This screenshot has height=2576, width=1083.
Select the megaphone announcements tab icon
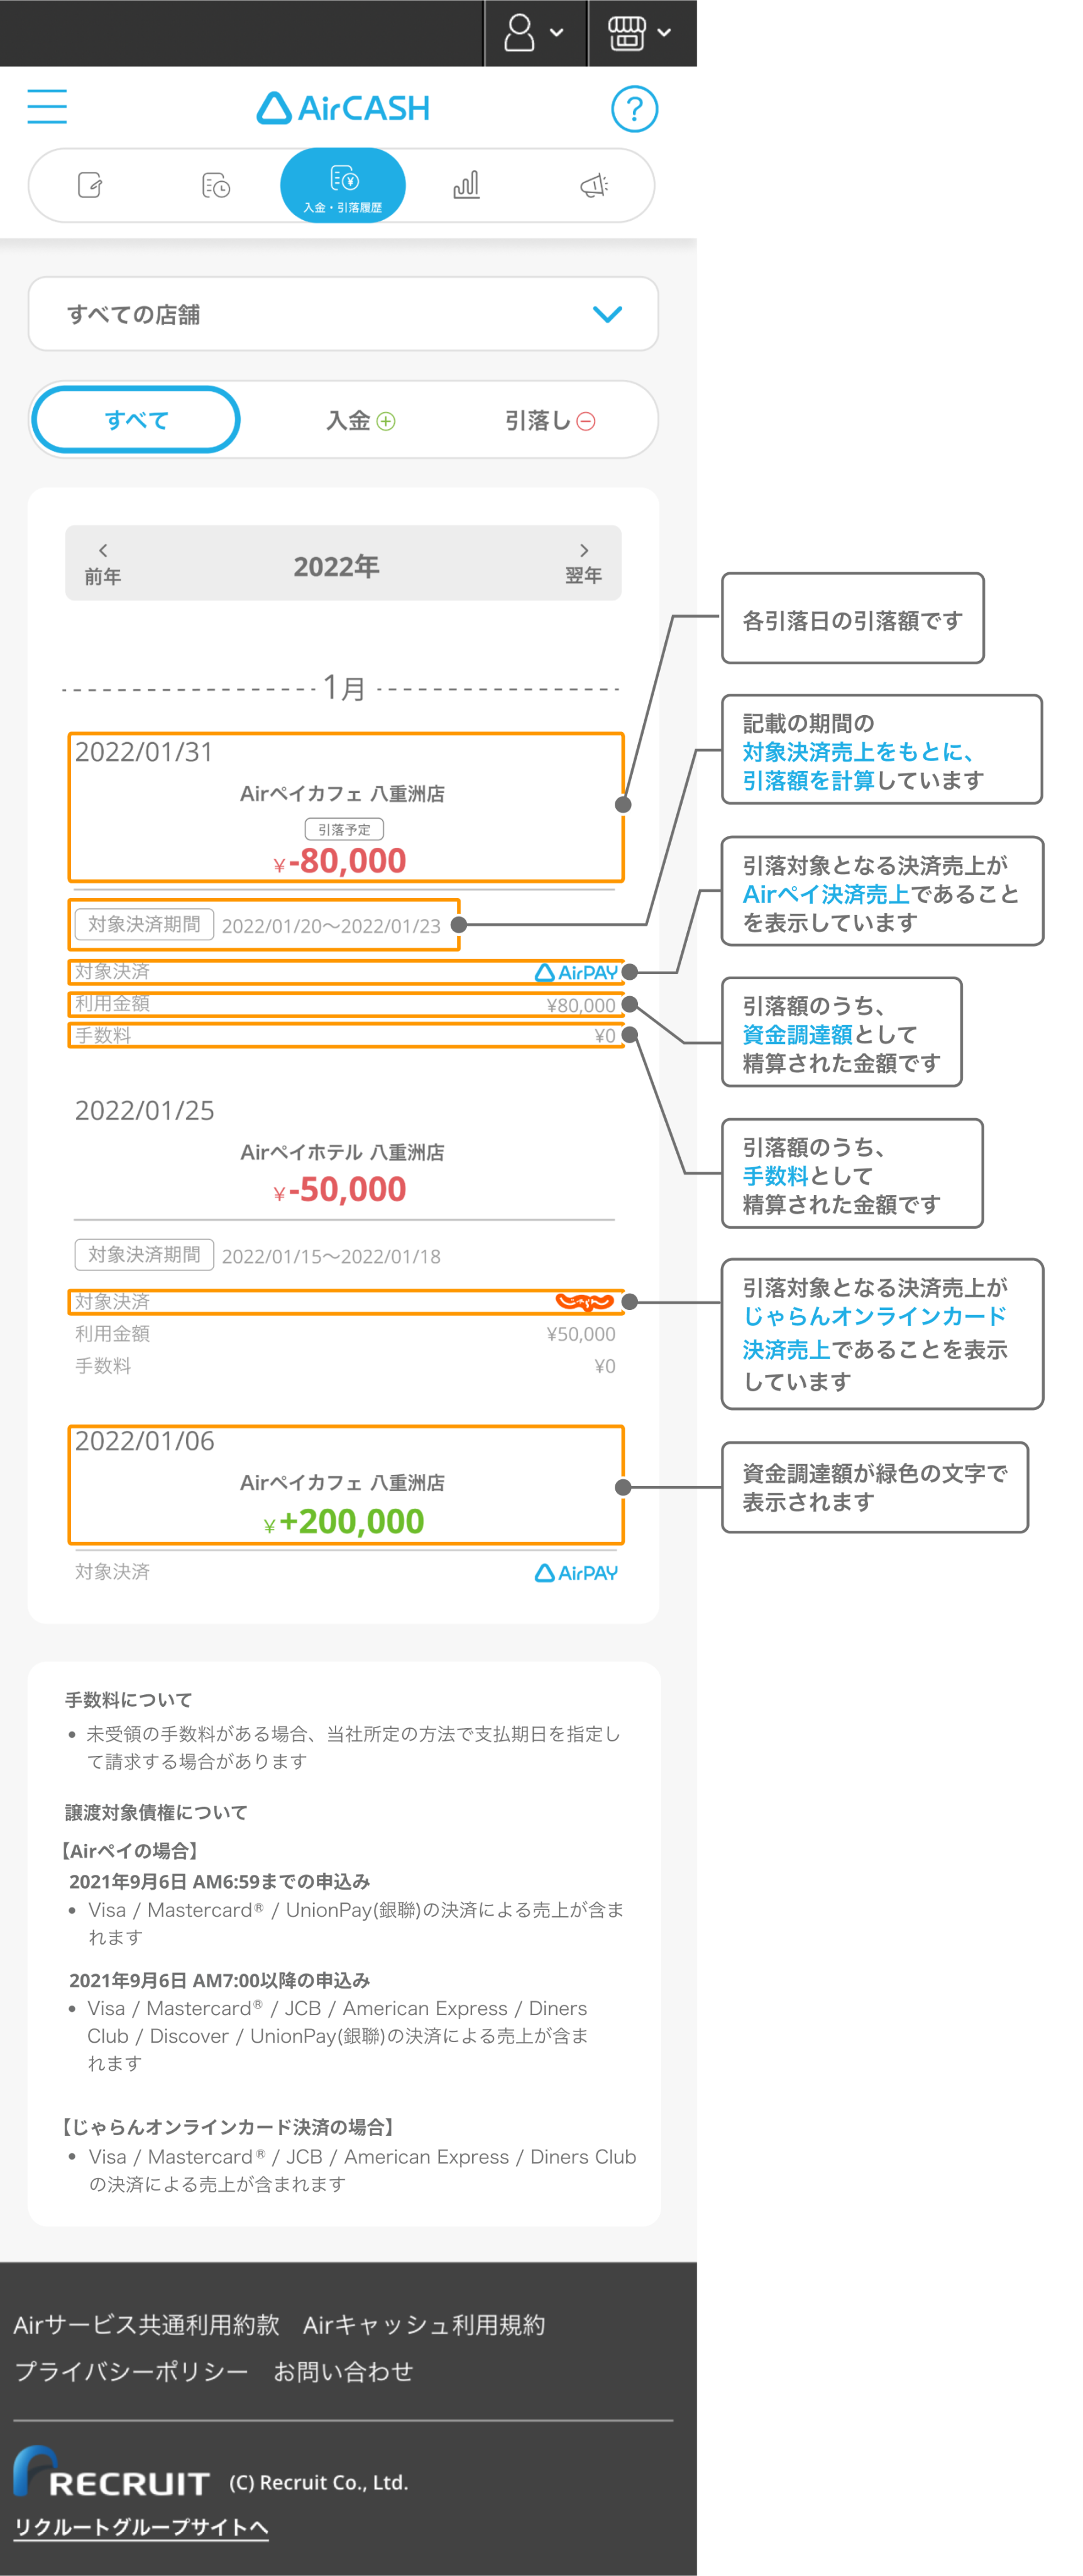tap(593, 185)
